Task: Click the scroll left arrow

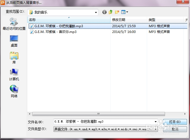Action: click(x=30, y=114)
